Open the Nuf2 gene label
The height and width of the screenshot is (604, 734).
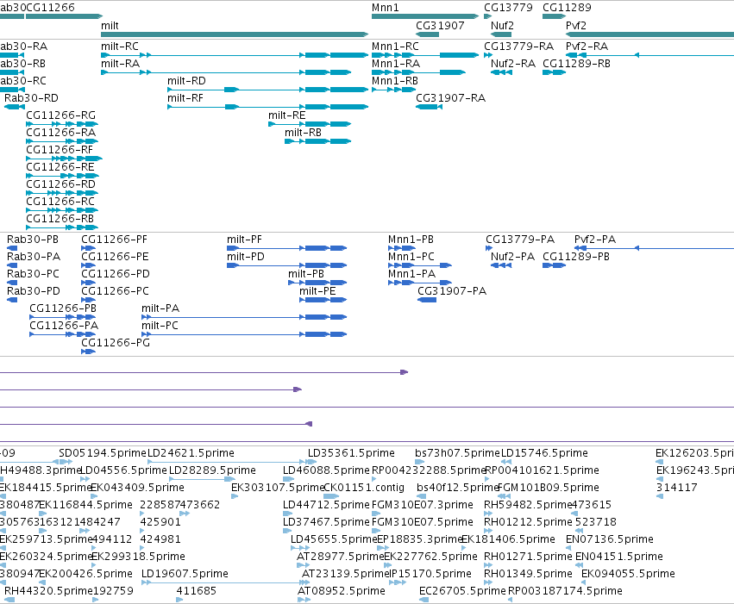[x=502, y=26]
